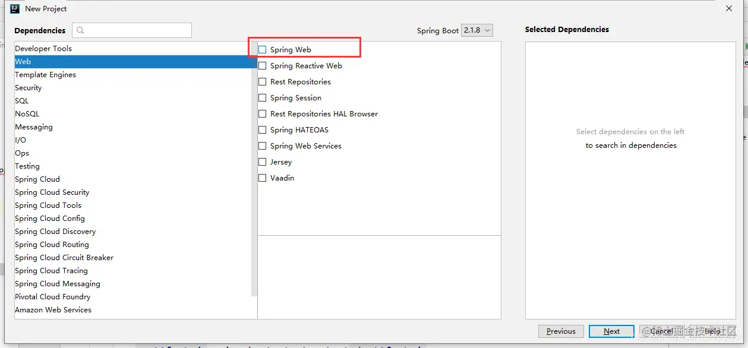Select Spring Cloud Tools category
The width and height of the screenshot is (748, 348).
click(133, 205)
